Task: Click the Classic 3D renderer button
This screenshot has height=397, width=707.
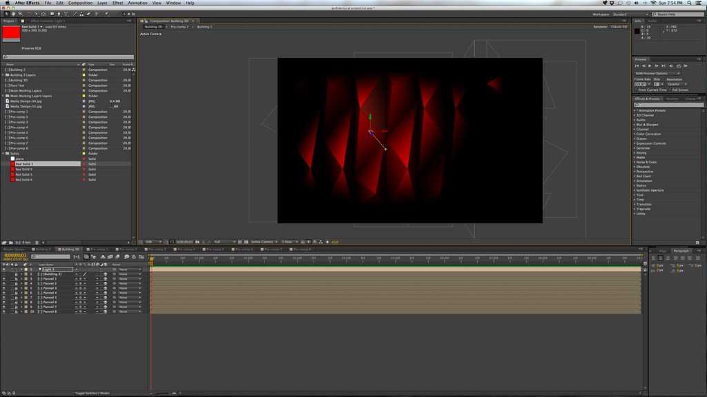Action: (619, 27)
